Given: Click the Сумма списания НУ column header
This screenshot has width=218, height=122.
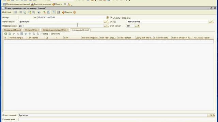Looking at the screenshot, I should pos(182,38).
